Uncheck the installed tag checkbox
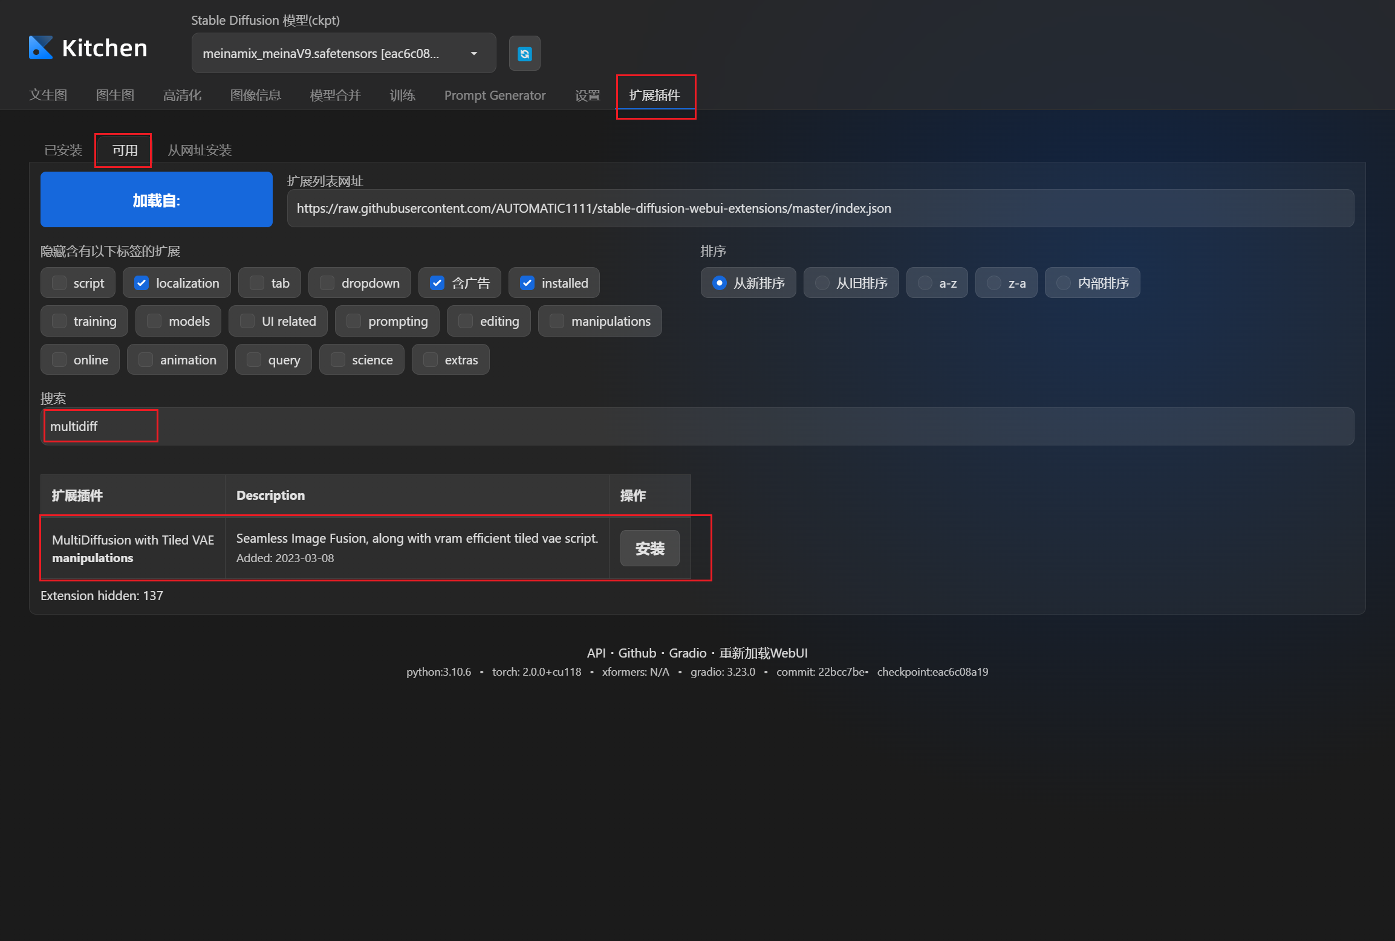Image resolution: width=1395 pixels, height=941 pixels. [x=527, y=283]
